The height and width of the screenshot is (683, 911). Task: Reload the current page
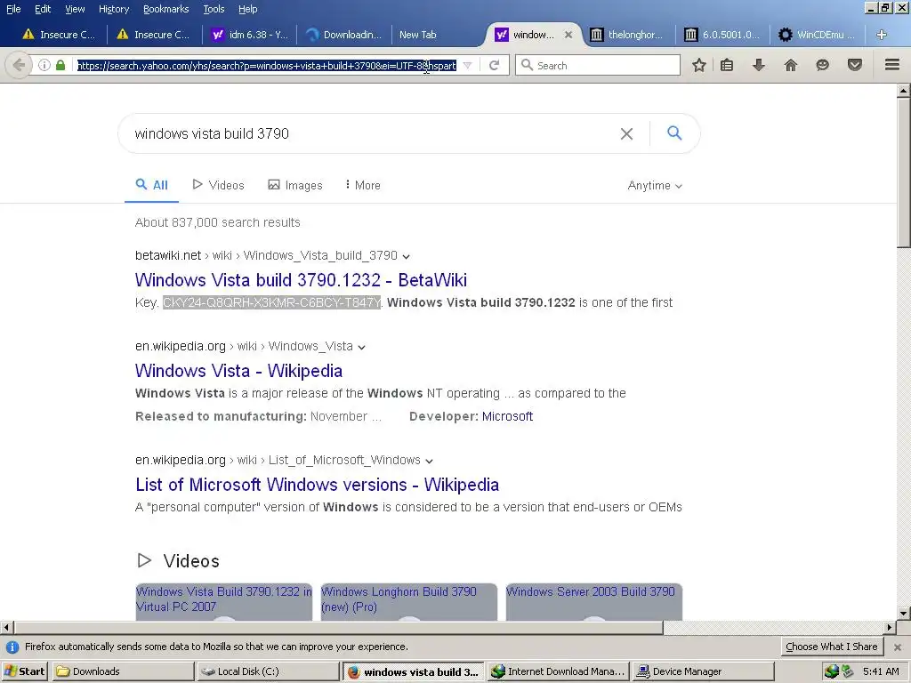click(495, 65)
